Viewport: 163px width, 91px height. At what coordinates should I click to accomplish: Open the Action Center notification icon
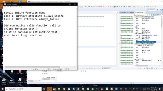tap(160, 89)
